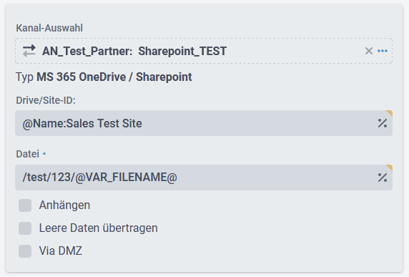Click the Anhängen label text
The height and width of the screenshot is (277, 409).
point(64,205)
